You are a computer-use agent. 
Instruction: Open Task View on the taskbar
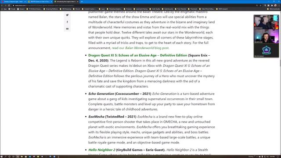[13, 157]
